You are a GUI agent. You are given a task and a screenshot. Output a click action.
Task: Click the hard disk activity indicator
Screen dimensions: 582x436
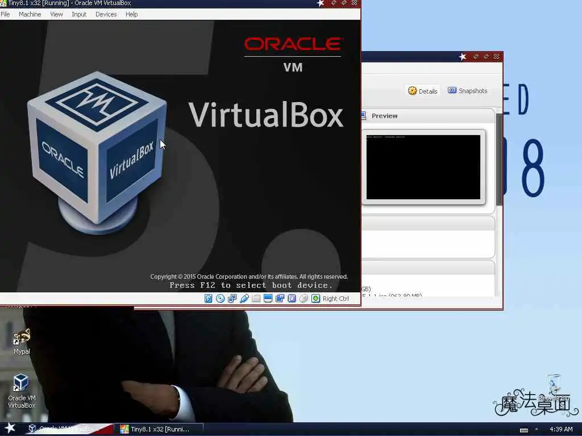pos(208,299)
